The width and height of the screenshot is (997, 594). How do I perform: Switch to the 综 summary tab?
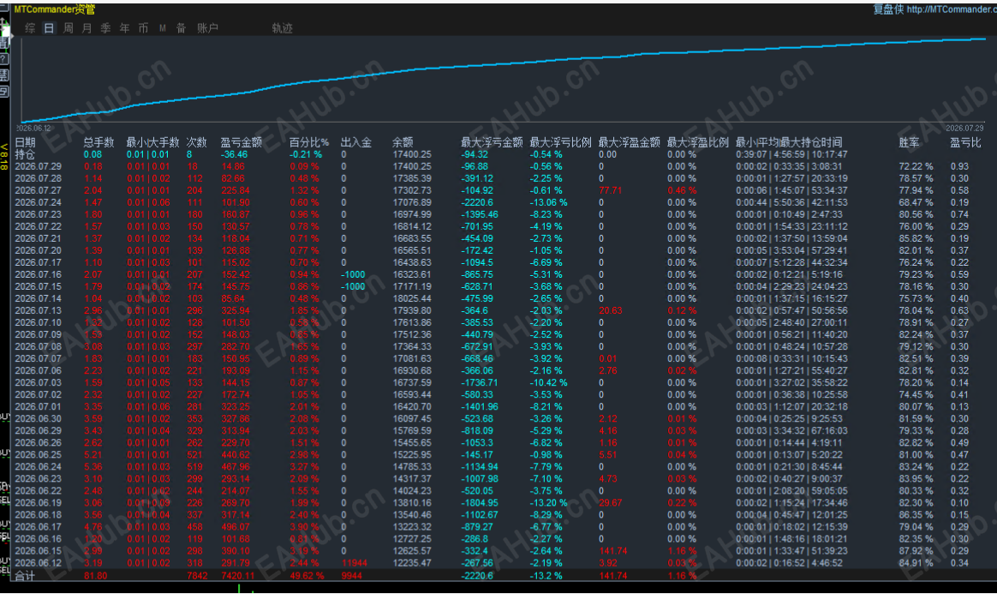pos(30,28)
